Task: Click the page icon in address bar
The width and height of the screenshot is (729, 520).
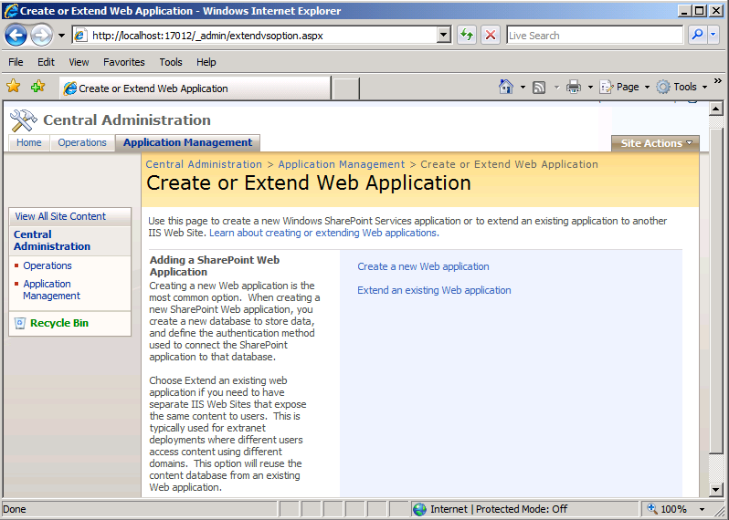Action: (x=81, y=36)
